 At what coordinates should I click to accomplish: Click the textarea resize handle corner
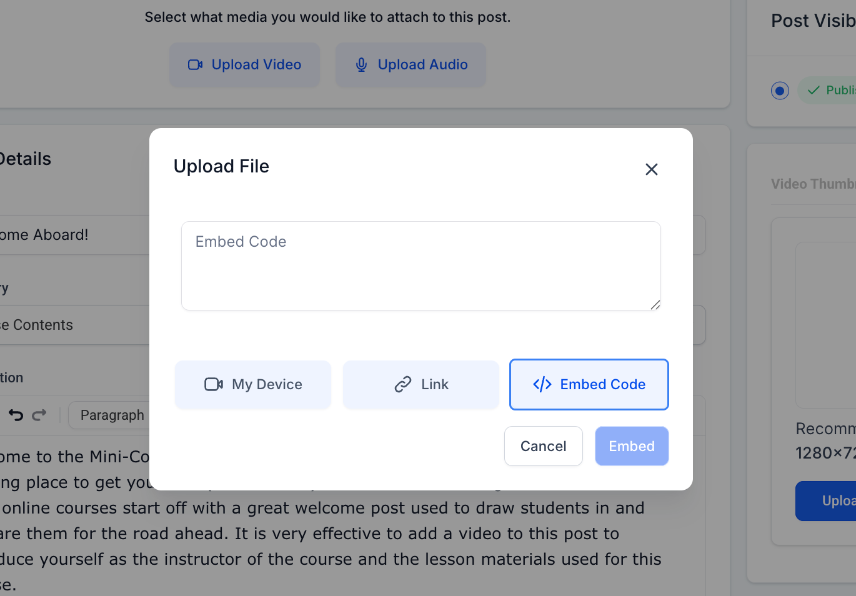pos(655,305)
